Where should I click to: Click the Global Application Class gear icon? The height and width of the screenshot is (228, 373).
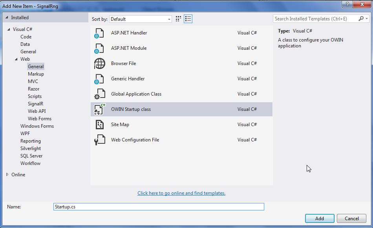click(99, 94)
